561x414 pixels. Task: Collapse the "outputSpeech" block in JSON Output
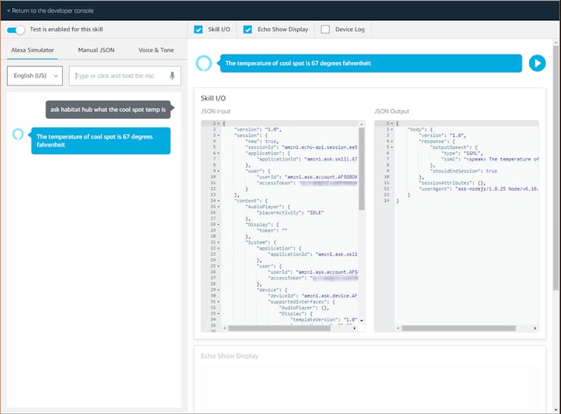tap(392, 147)
